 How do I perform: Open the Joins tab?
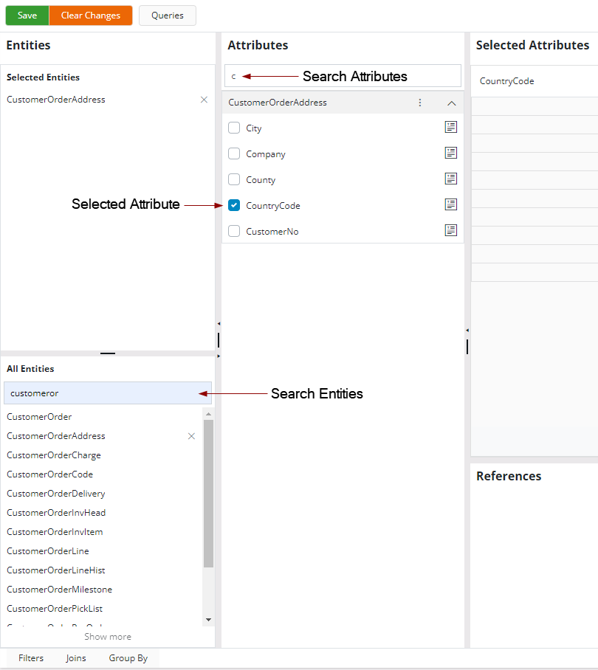[x=76, y=658]
